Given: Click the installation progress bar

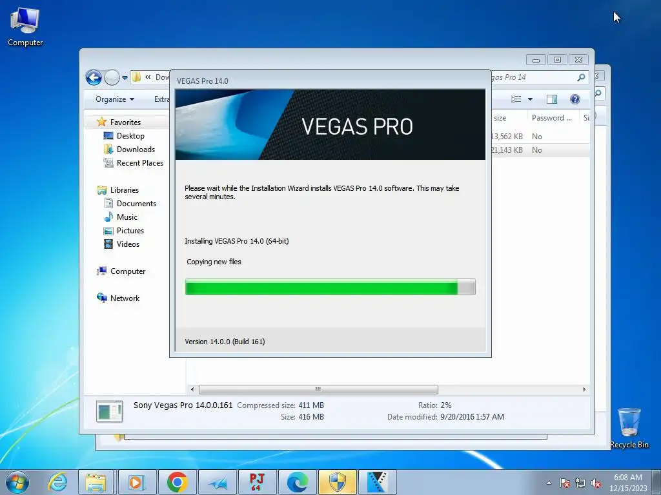Looking at the screenshot, I should tap(330, 287).
